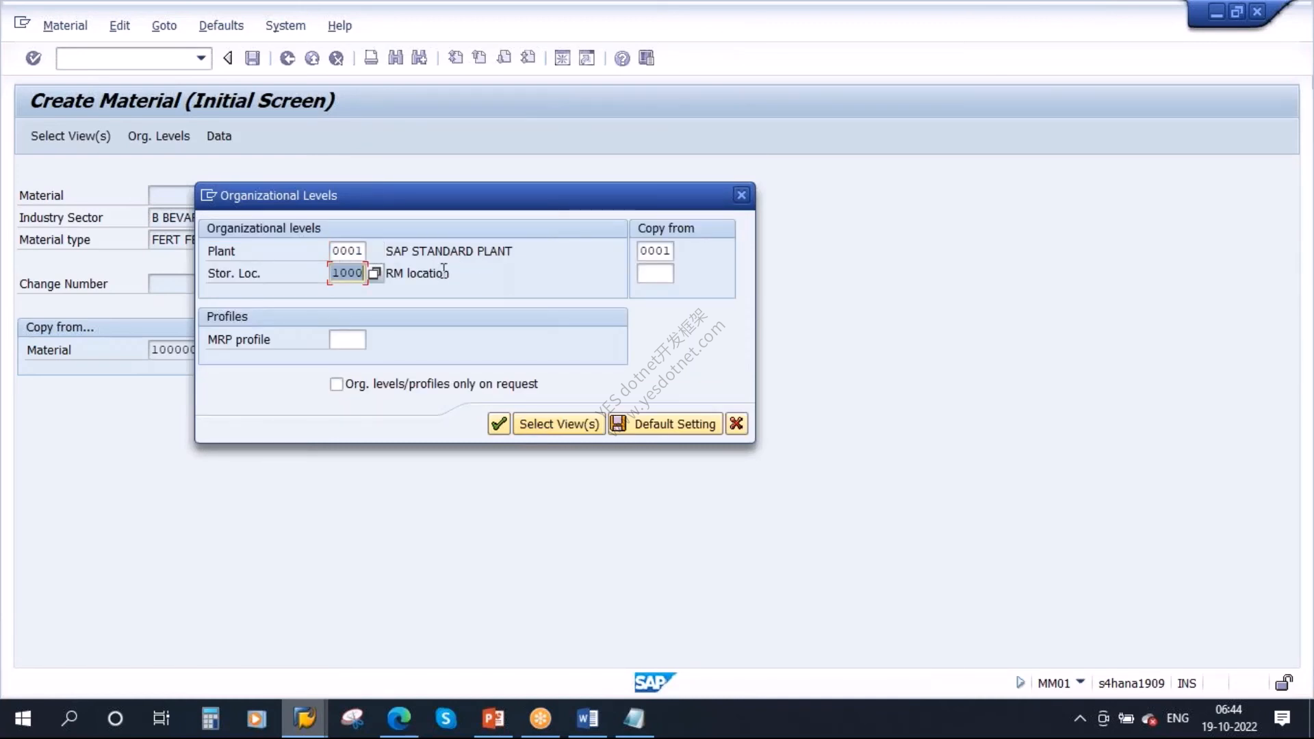
Task: Click the Find Next binoculars icon
Action: (x=420, y=58)
